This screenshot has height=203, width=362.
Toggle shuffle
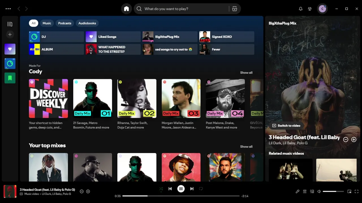pos(161,189)
